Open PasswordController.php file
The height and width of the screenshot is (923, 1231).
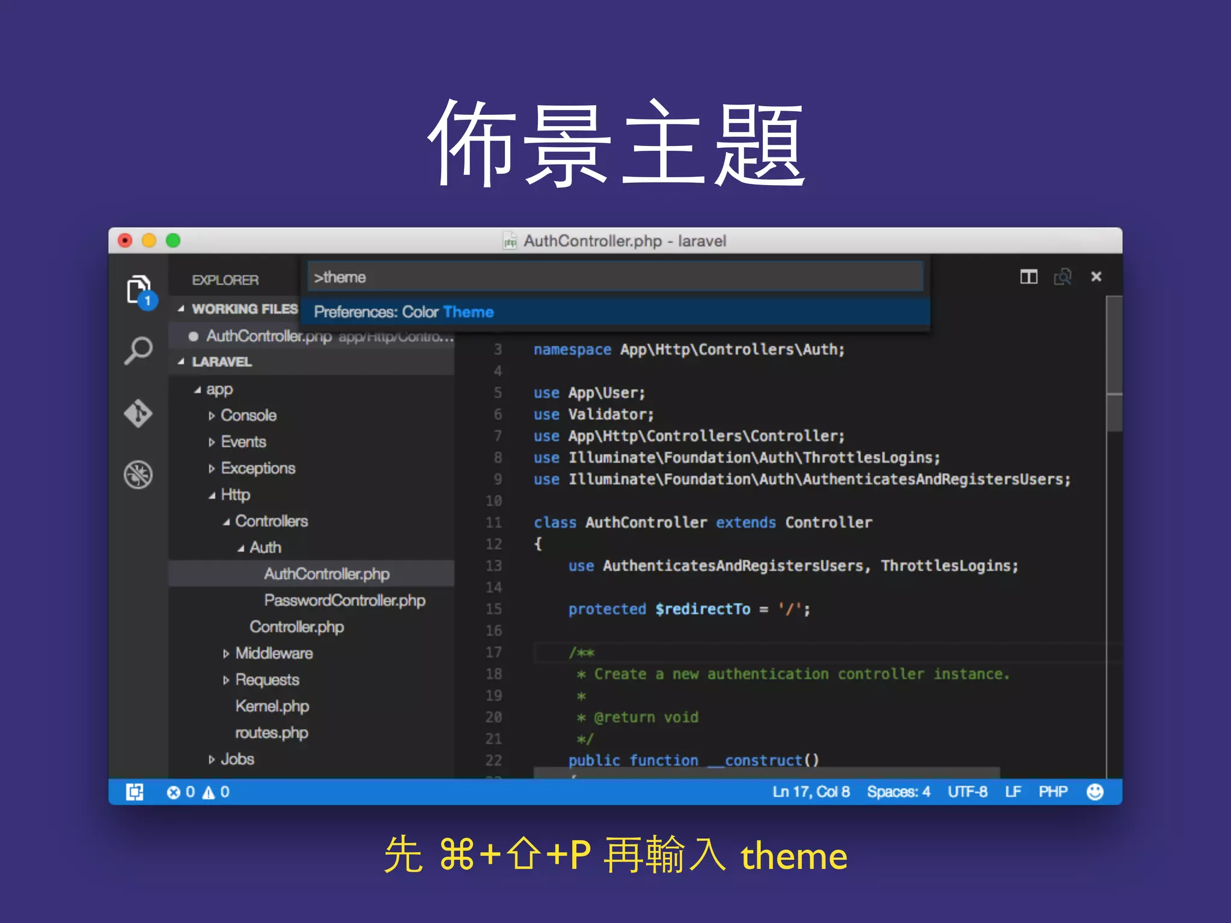point(344,600)
